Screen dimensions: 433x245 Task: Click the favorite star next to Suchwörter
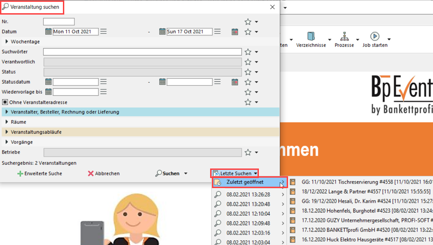(248, 52)
